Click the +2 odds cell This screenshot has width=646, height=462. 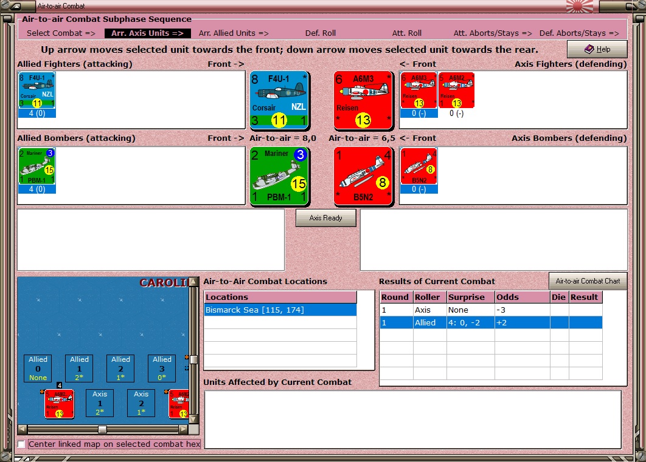[x=523, y=322]
